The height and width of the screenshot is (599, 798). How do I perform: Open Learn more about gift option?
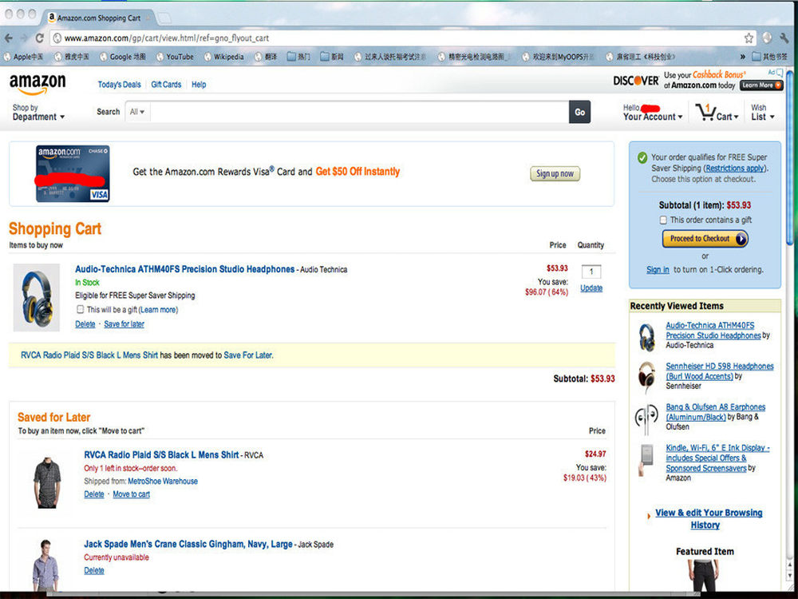158,310
